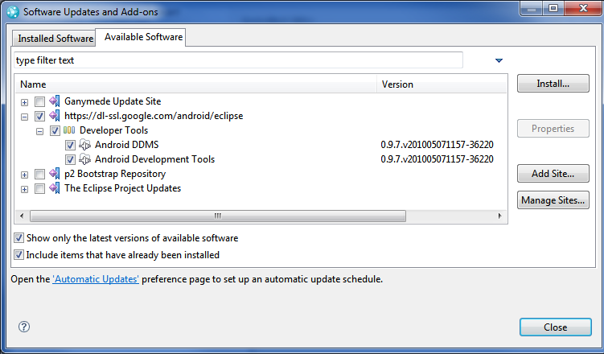Open the 'Automatic Updates' preference link
Image resolution: width=604 pixels, height=354 pixels.
tap(96, 279)
